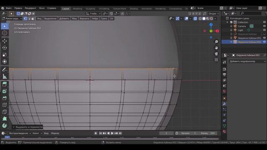Viewport: 267px width, 150px height.
Task: Select the Scale tool
Action: (x=5, y=55)
